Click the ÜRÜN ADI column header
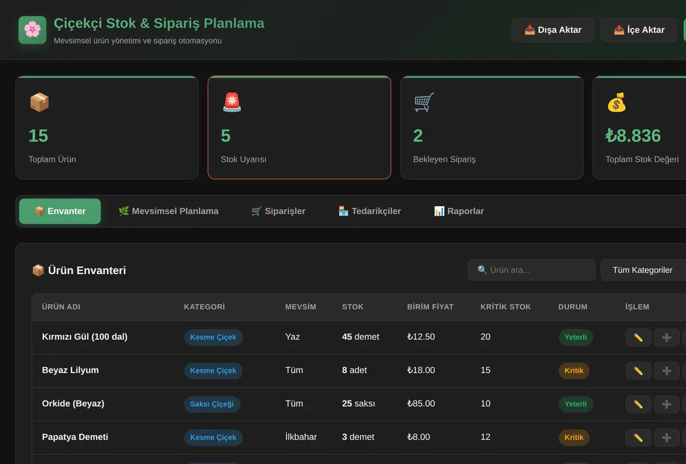Screen dimensions: 686x464 (61, 307)
